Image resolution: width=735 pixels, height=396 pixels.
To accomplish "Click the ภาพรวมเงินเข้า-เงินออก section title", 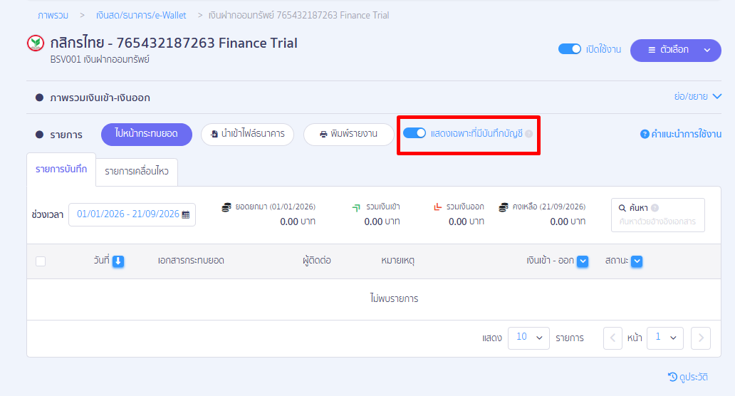I will point(100,98).
